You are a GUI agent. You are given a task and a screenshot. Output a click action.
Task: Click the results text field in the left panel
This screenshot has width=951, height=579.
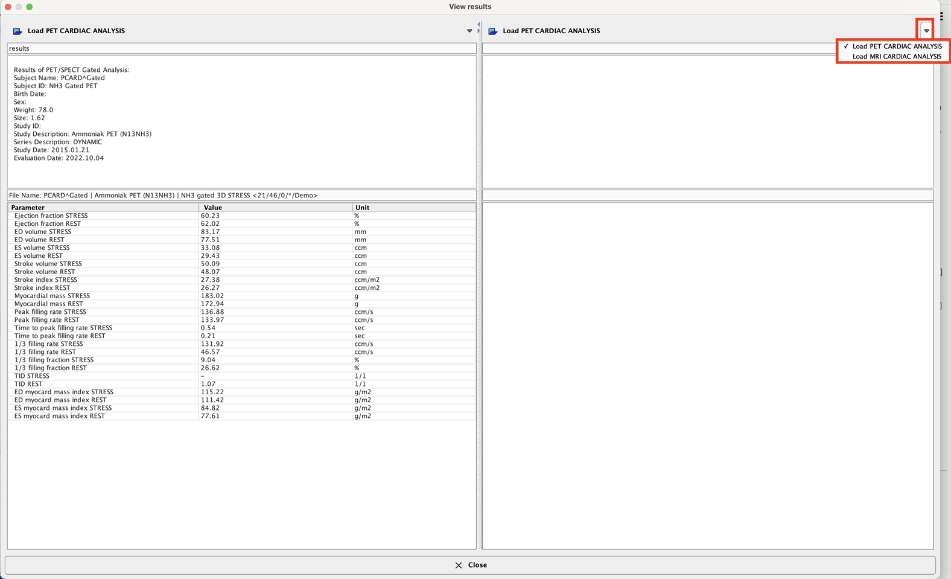tap(241, 48)
